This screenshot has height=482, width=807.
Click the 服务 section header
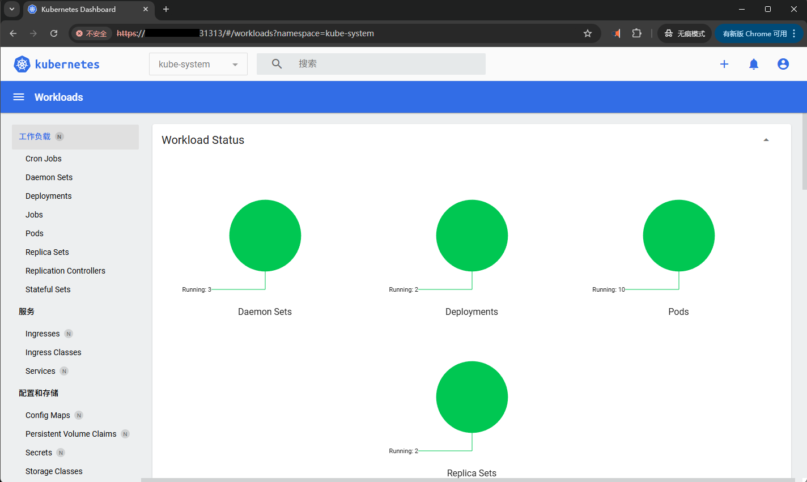27,312
